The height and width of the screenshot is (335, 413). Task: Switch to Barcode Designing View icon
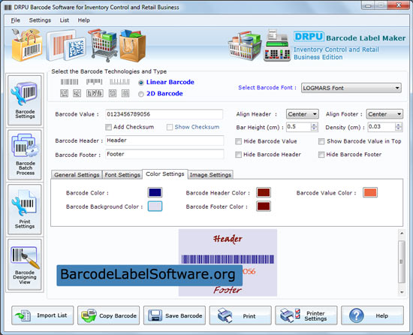point(25,264)
